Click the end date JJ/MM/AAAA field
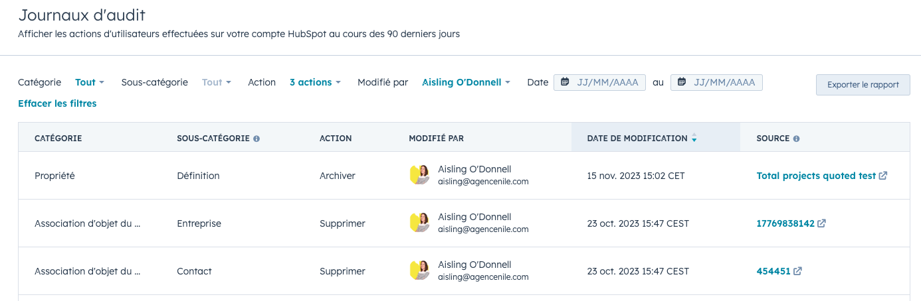Viewport: 921px width, 301px height. coord(716,82)
